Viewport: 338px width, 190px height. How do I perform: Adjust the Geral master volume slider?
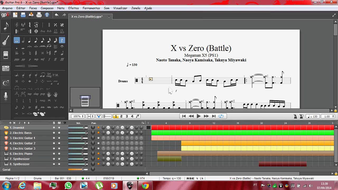[78, 169]
